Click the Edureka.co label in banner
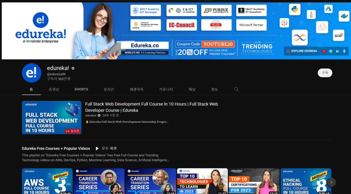 point(145,46)
